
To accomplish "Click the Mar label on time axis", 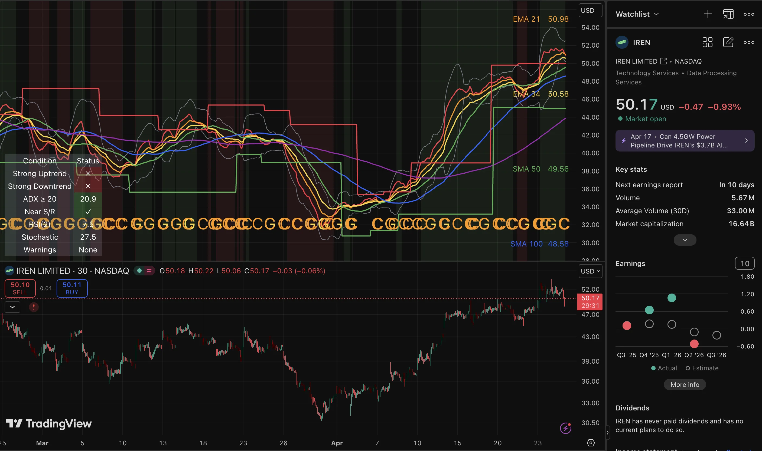I will coord(42,443).
